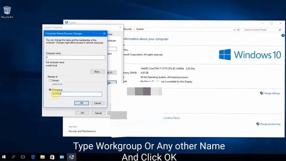Click System in the breadcrumb path
This screenshot has height=161, width=286.
[x=140, y=29]
